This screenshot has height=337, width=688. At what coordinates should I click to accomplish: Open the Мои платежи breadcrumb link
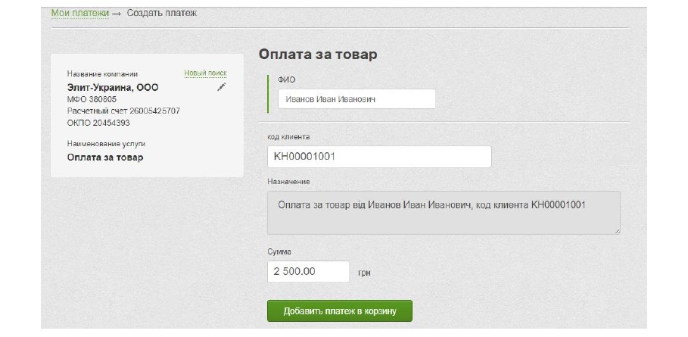(x=79, y=14)
